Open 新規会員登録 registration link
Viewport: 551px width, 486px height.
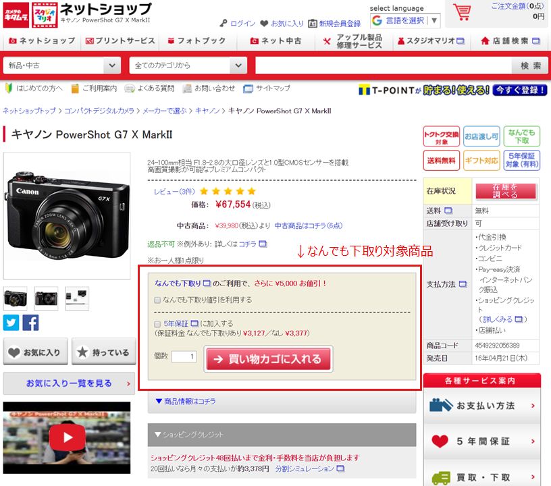tap(334, 24)
